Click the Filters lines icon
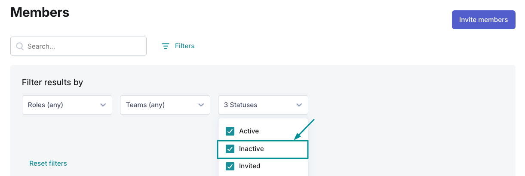This screenshot has width=525, height=176. point(166,46)
